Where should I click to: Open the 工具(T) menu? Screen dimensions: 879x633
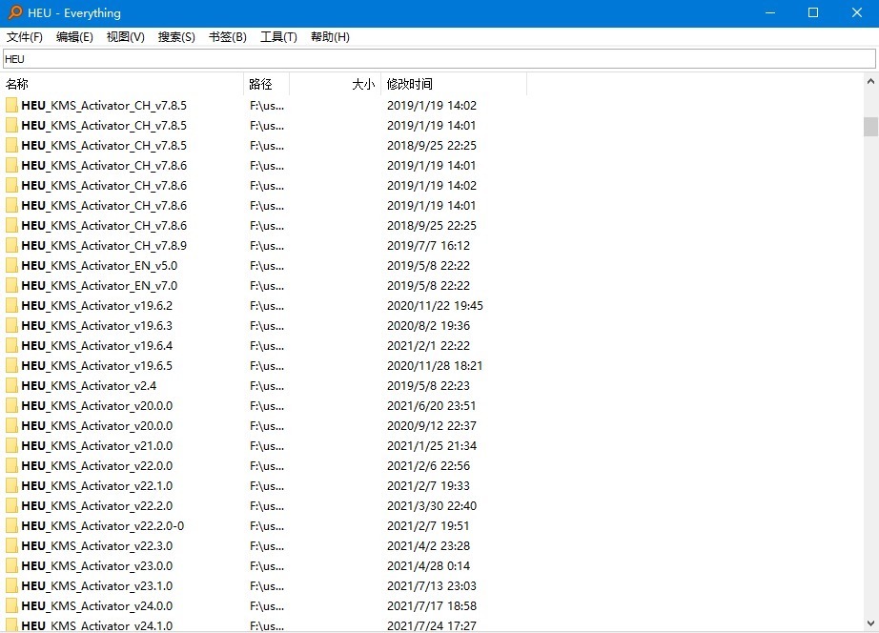click(x=278, y=37)
